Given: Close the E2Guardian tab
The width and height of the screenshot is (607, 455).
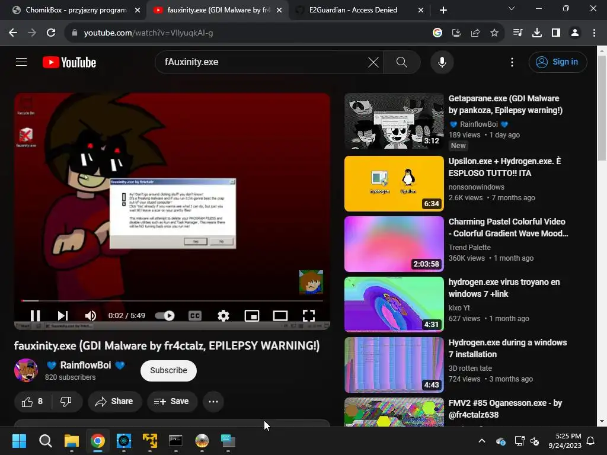Looking at the screenshot, I should 421,10.
